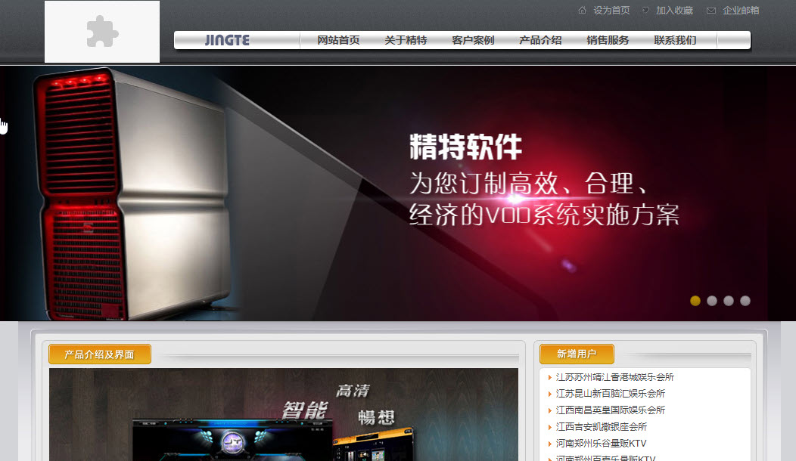The width and height of the screenshot is (796, 461).
Task: Click the missing plugin puzzle icon
Action: coord(102,32)
